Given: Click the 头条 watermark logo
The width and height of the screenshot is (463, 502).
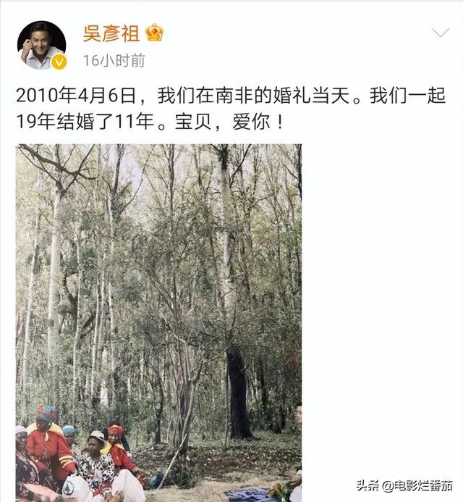Looking at the screenshot, I should [368, 486].
